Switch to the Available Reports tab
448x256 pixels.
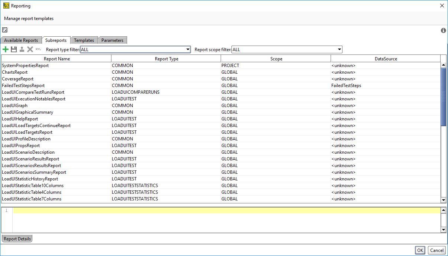coord(21,40)
